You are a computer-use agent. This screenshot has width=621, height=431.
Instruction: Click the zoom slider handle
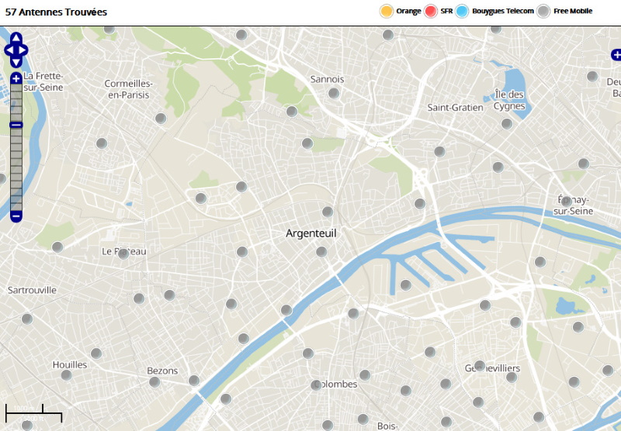(x=16, y=125)
